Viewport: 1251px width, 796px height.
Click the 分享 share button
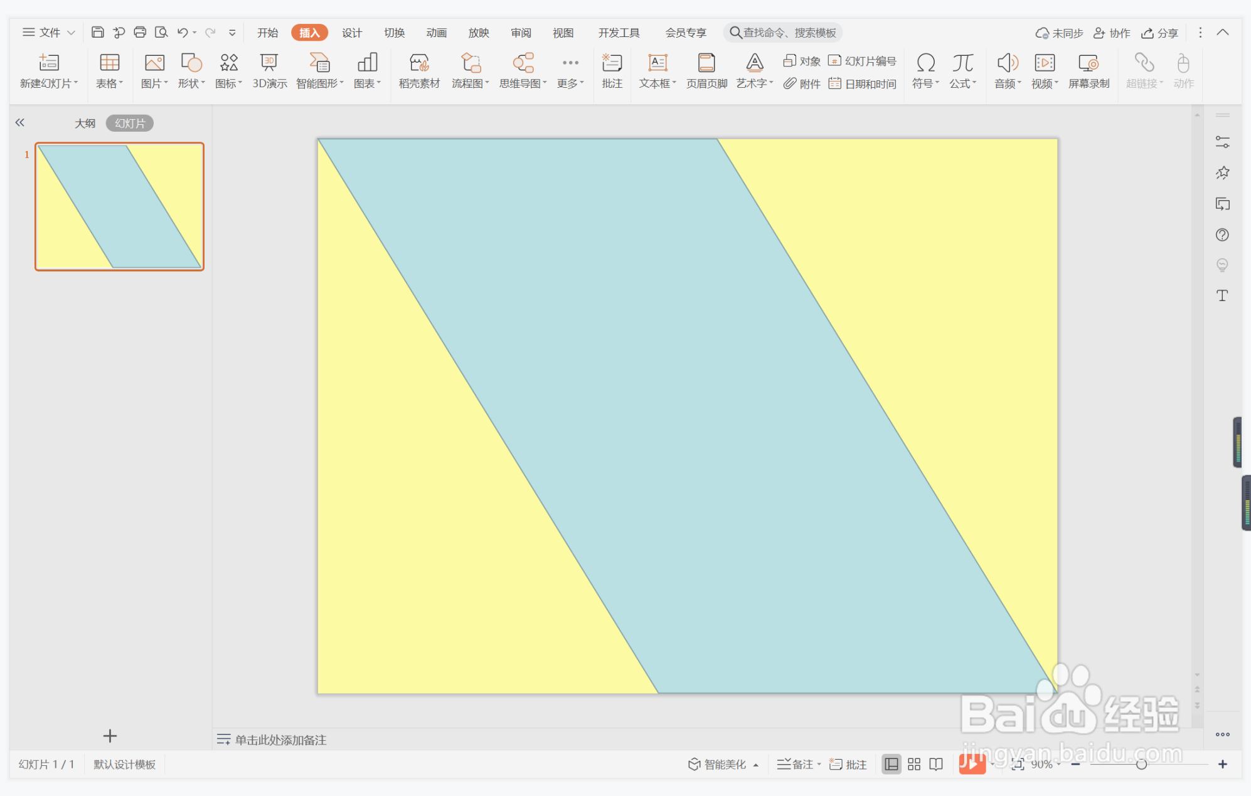[x=1159, y=33]
